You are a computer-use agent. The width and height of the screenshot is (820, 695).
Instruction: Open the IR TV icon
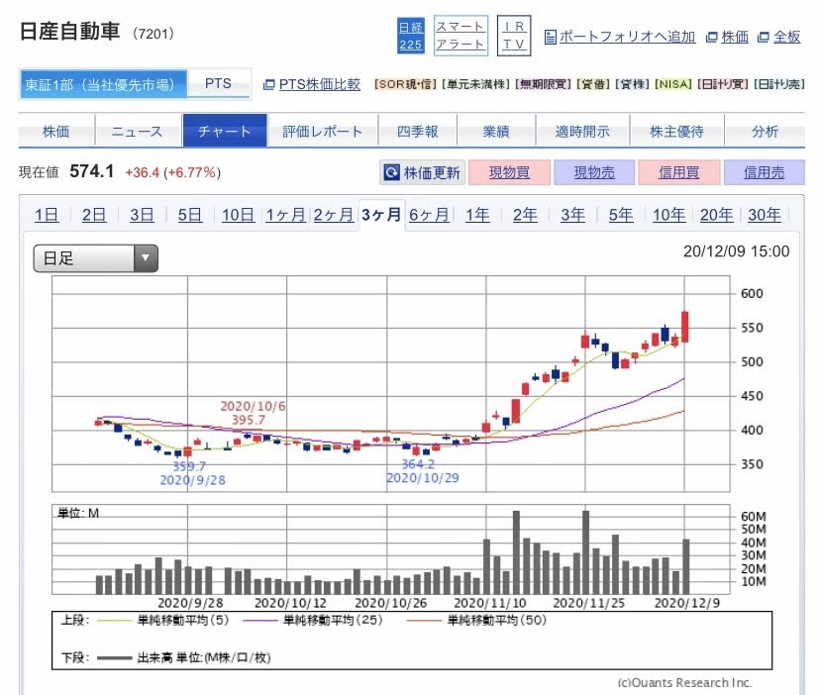point(513,36)
